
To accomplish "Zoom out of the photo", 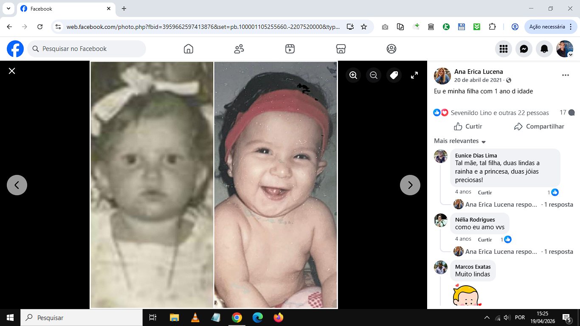I will point(374,75).
